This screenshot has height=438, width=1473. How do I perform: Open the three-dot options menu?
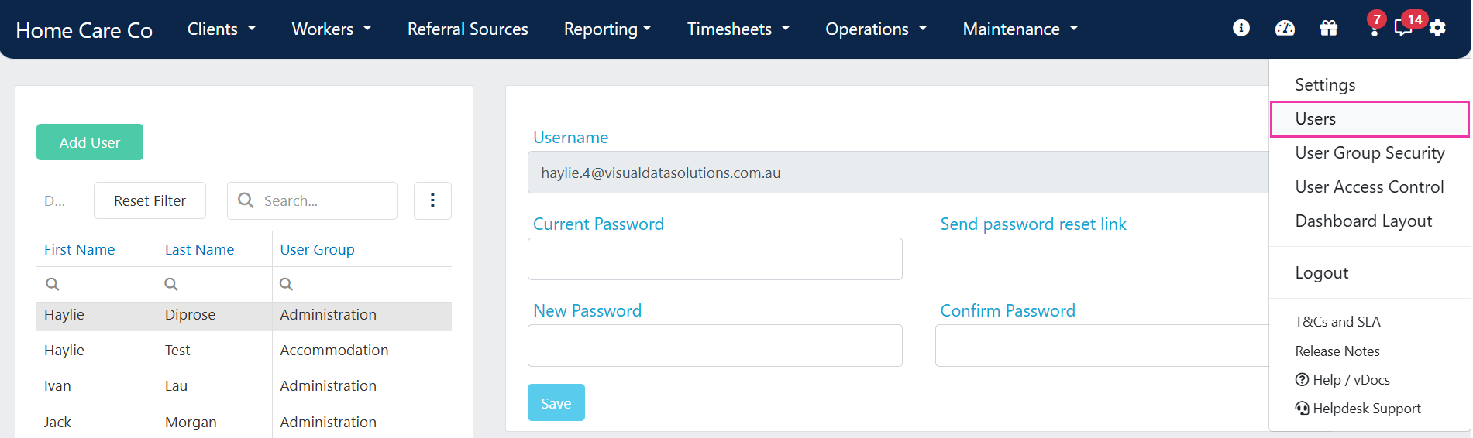[432, 200]
